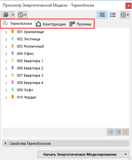Select the 007 Квартира 3 row
Image resolution: width=132 pixels, height=160 pixels.
[66, 75]
